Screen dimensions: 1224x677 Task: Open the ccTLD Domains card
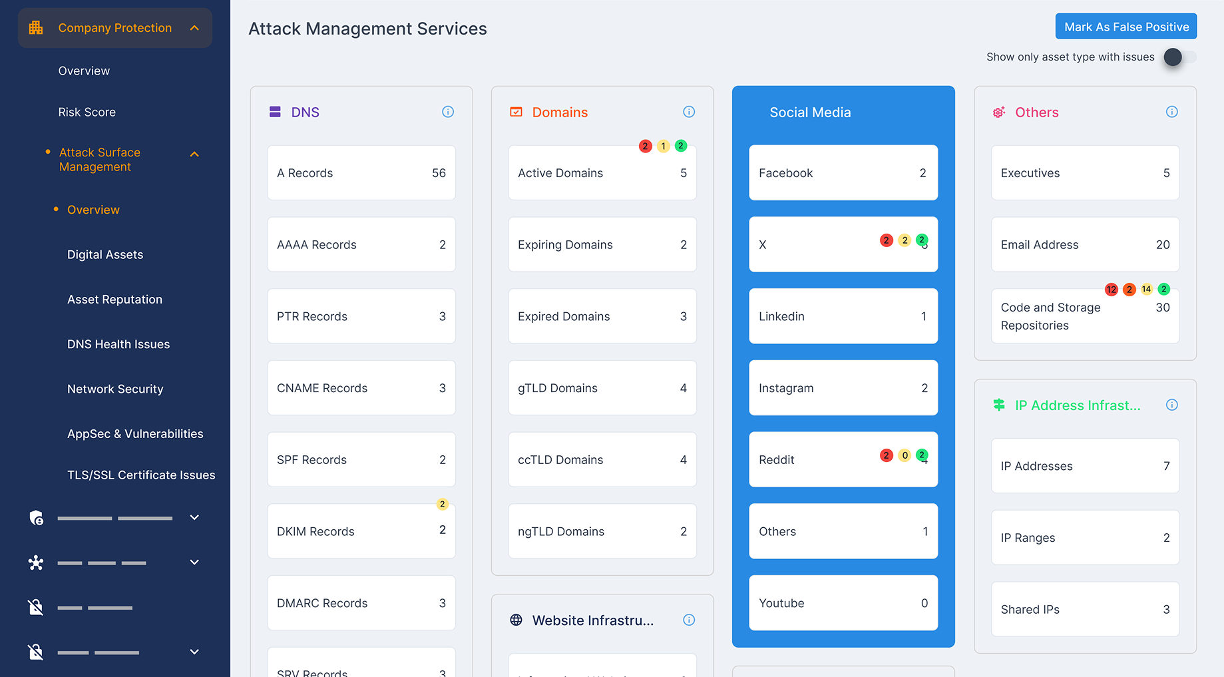click(x=602, y=459)
